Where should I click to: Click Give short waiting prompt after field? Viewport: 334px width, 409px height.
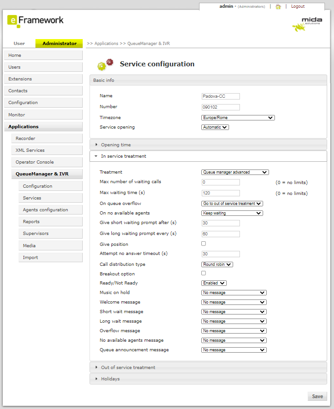pos(220,223)
